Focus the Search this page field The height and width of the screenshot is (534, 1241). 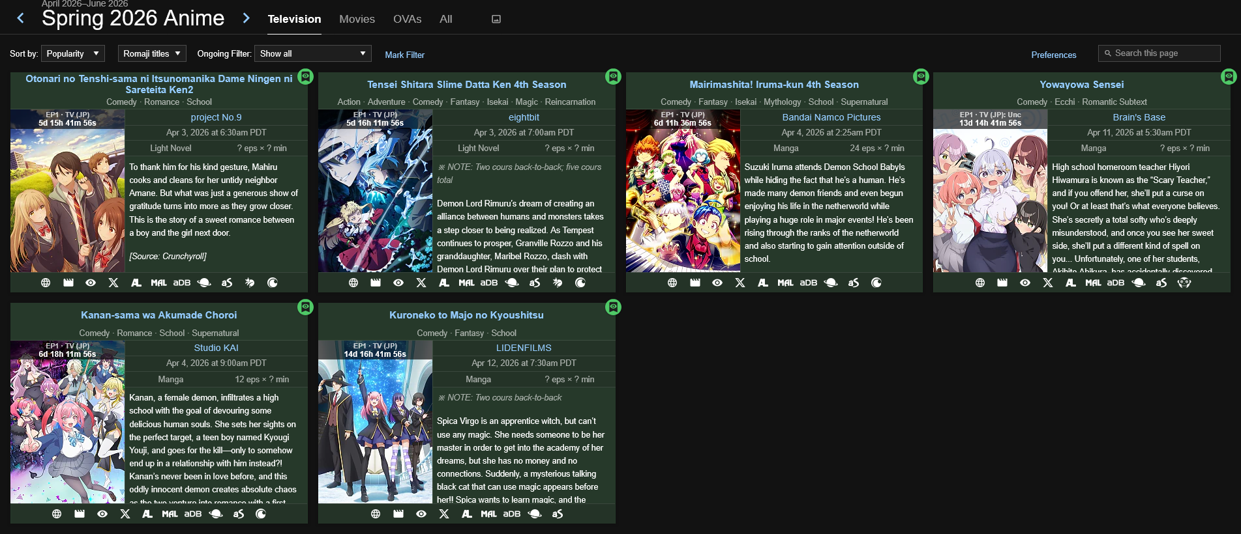pos(1159,53)
